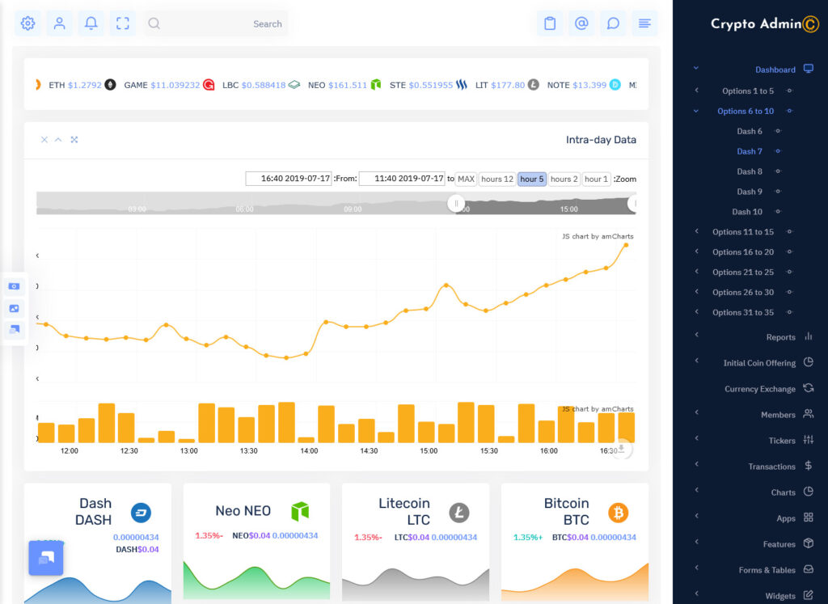Open the clipboard icon in top right
The image size is (828, 604).
pos(550,23)
